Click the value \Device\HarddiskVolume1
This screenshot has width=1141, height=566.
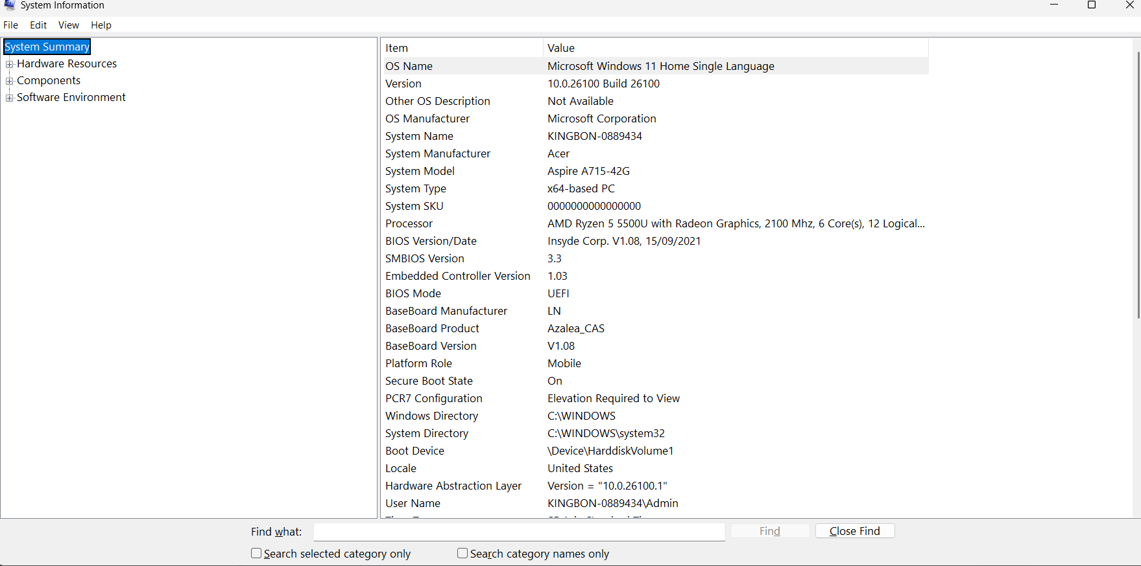click(610, 451)
